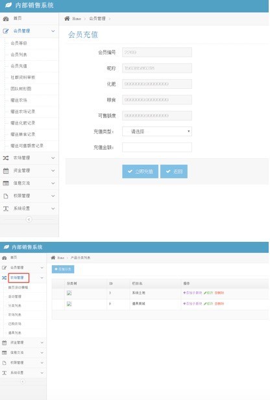Collapse the sidebar arrow on the 产品分类列表 page
The width and height of the screenshot is (270, 400).
click(x=23, y=381)
